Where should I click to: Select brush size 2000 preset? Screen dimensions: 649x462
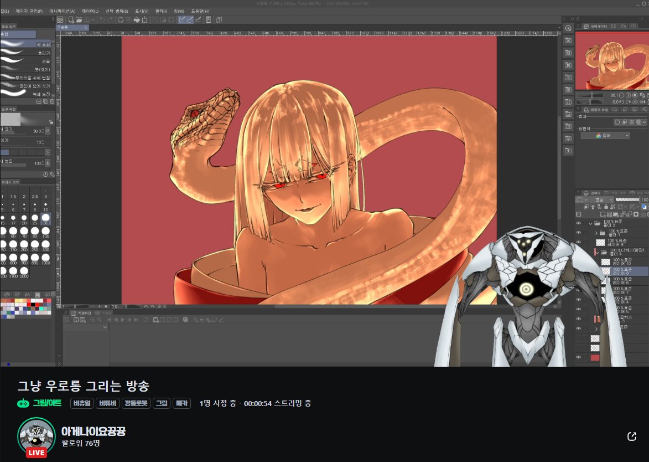point(24,271)
